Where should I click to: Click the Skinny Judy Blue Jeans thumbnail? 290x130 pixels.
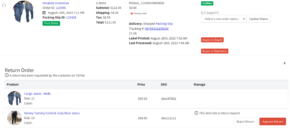click(x=14, y=118)
